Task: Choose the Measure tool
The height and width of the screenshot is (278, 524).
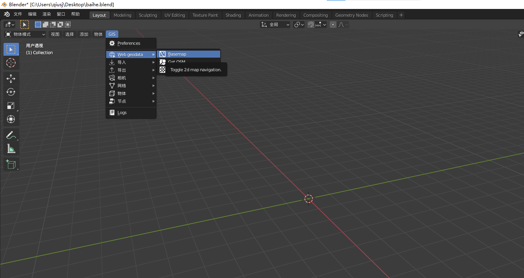Action: pyautogui.click(x=11, y=149)
